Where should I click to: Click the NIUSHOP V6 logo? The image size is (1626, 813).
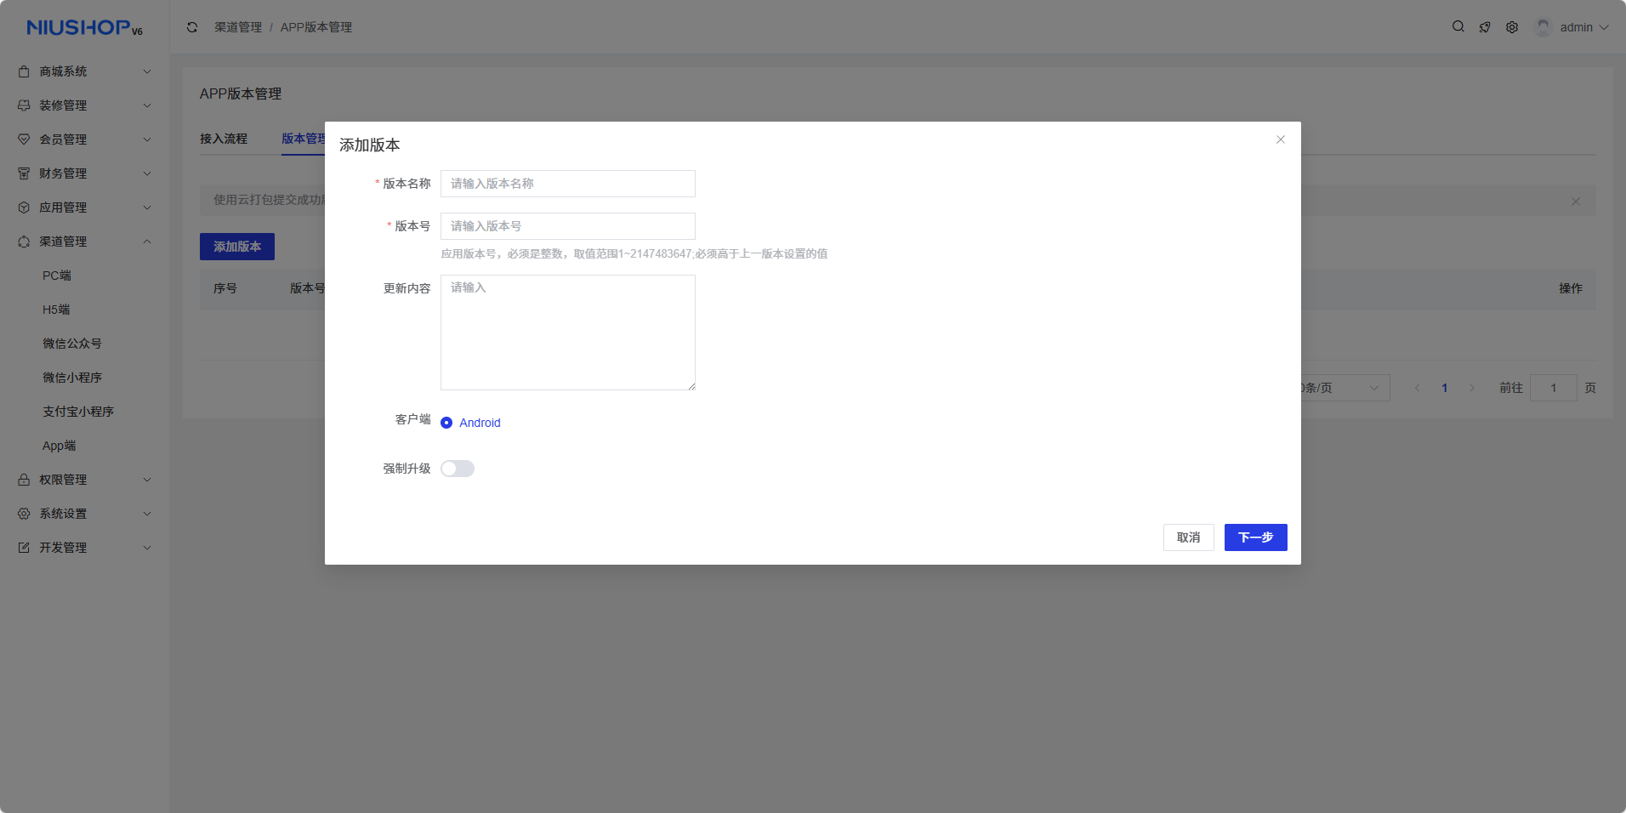pos(84,28)
